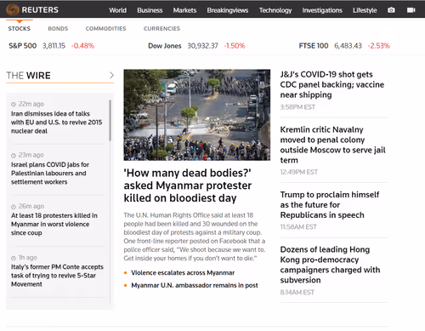Click the Wire panel scrollbar

coord(110,120)
